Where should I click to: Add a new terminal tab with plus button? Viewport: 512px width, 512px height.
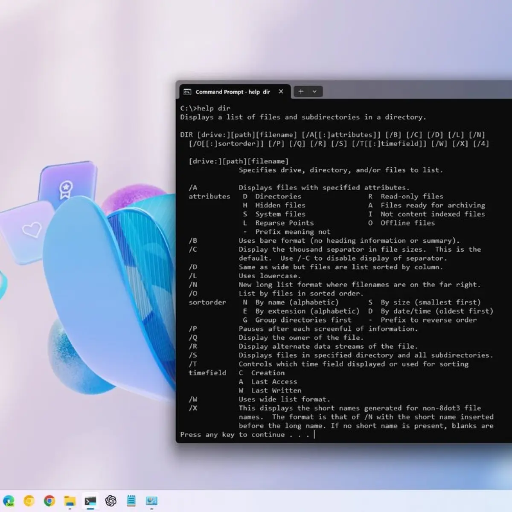pos(301,91)
